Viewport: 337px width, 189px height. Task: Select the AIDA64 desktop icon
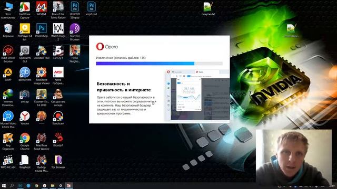pos(42,8)
